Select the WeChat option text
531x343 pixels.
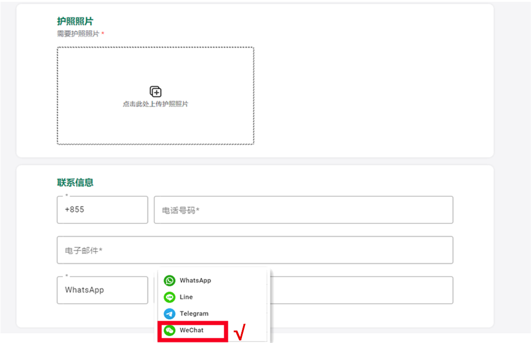(x=192, y=331)
